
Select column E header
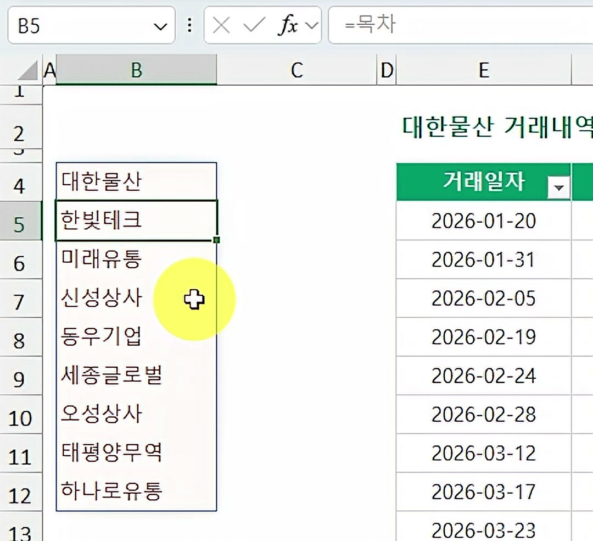point(484,70)
